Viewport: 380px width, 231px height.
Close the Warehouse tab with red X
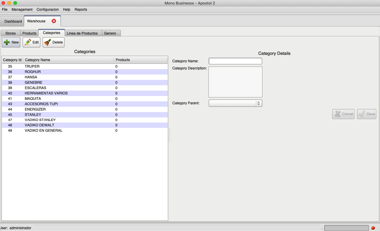tap(54, 21)
